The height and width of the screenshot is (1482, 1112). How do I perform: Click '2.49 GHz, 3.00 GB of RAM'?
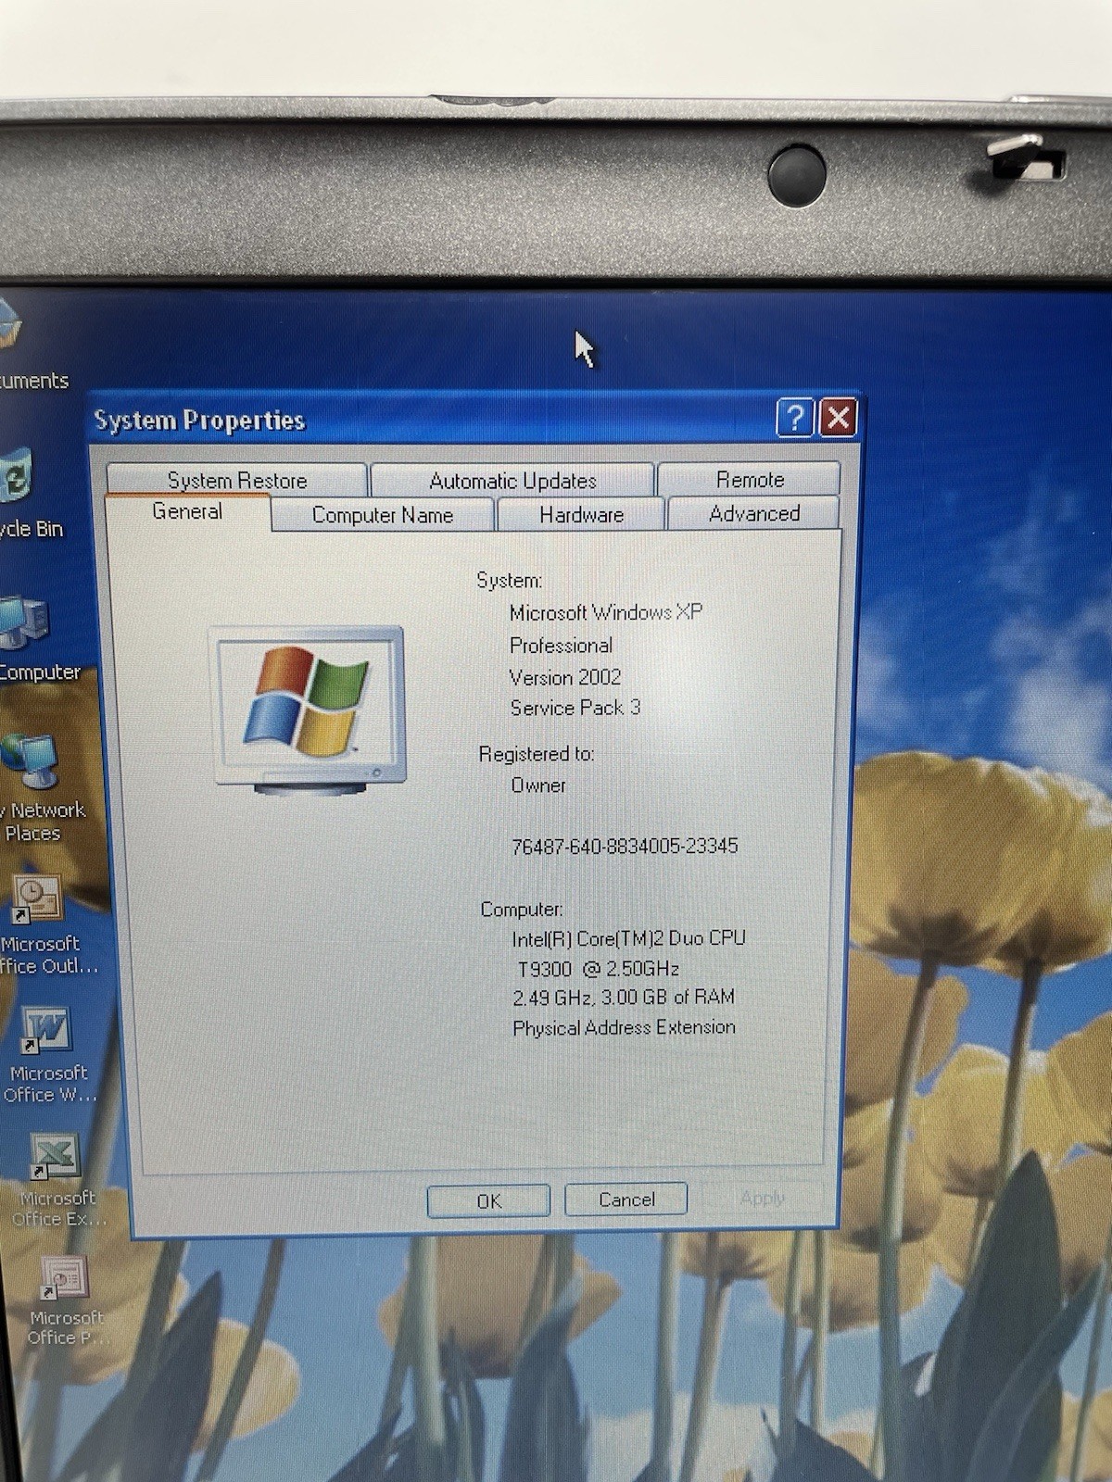[624, 998]
